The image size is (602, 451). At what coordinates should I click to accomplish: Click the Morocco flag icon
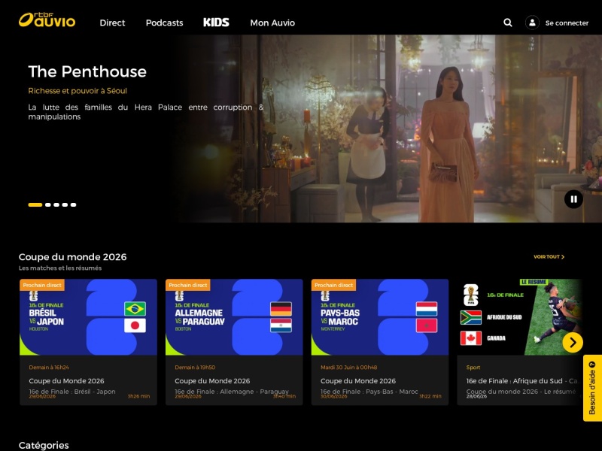click(x=427, y=325)
